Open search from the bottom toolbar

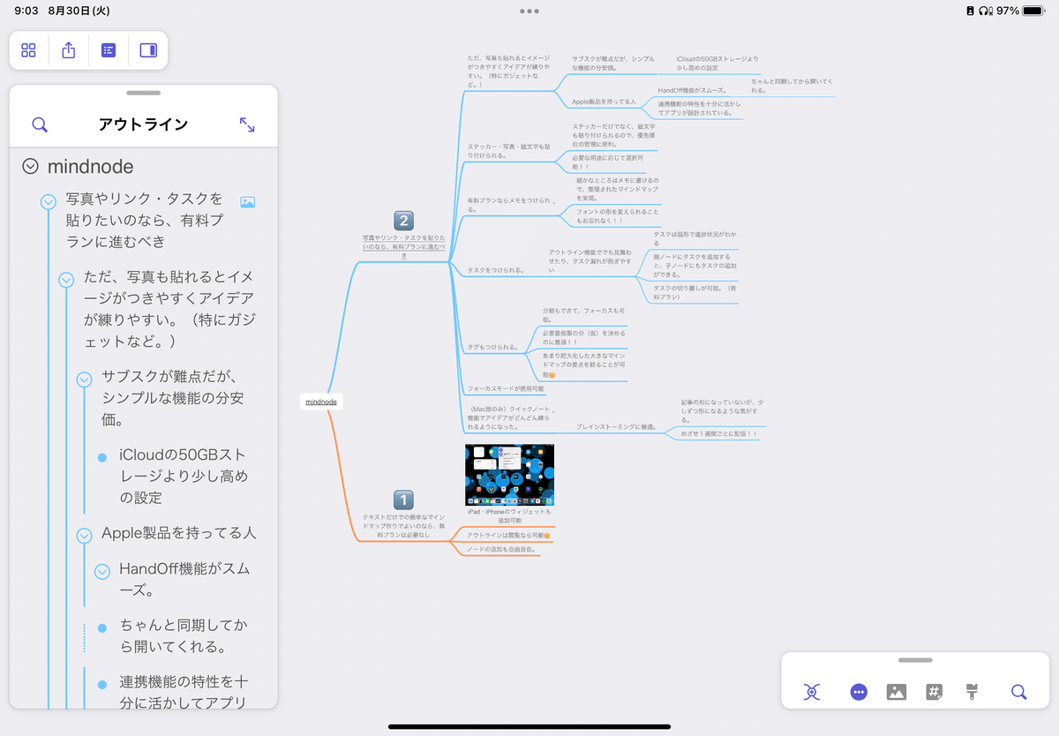[x=1018, y=693]
